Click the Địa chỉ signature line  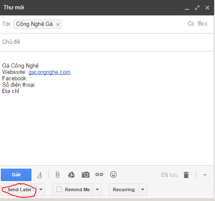tap(11, 91)
